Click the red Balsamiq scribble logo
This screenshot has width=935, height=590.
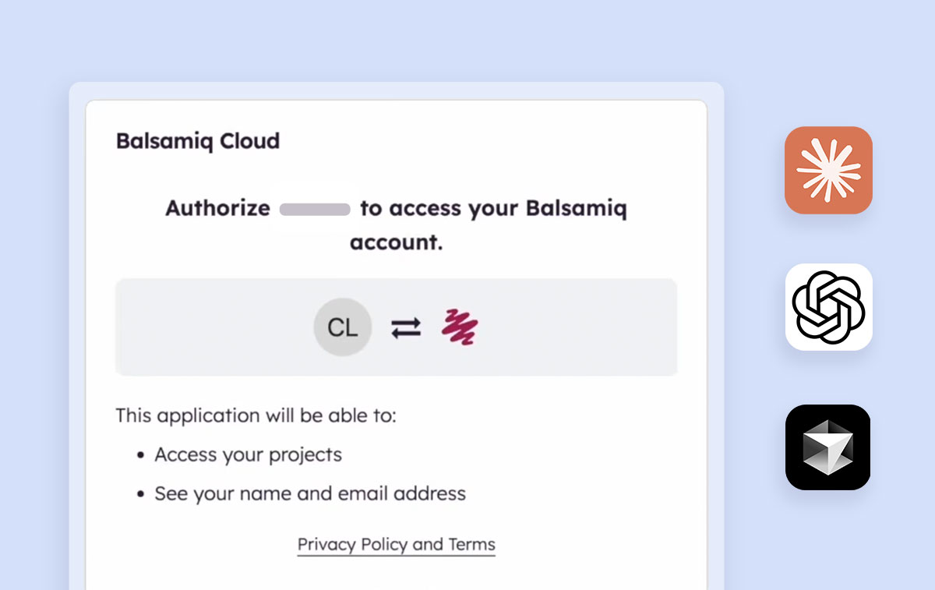[459, 327]
